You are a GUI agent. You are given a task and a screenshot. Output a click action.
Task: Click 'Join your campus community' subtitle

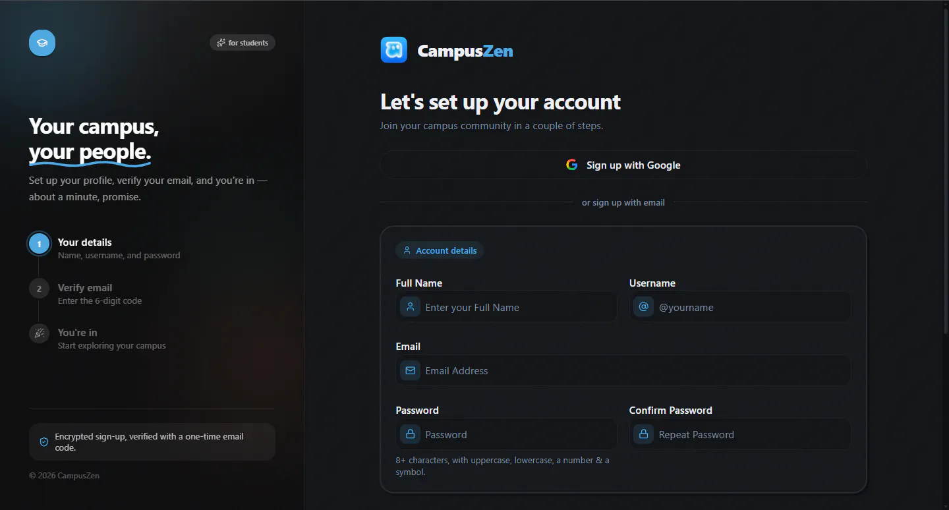492,125
